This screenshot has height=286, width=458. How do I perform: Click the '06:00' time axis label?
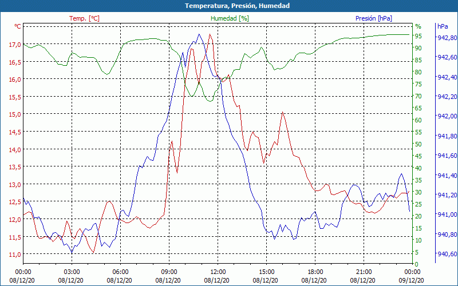tap(120, 272)
